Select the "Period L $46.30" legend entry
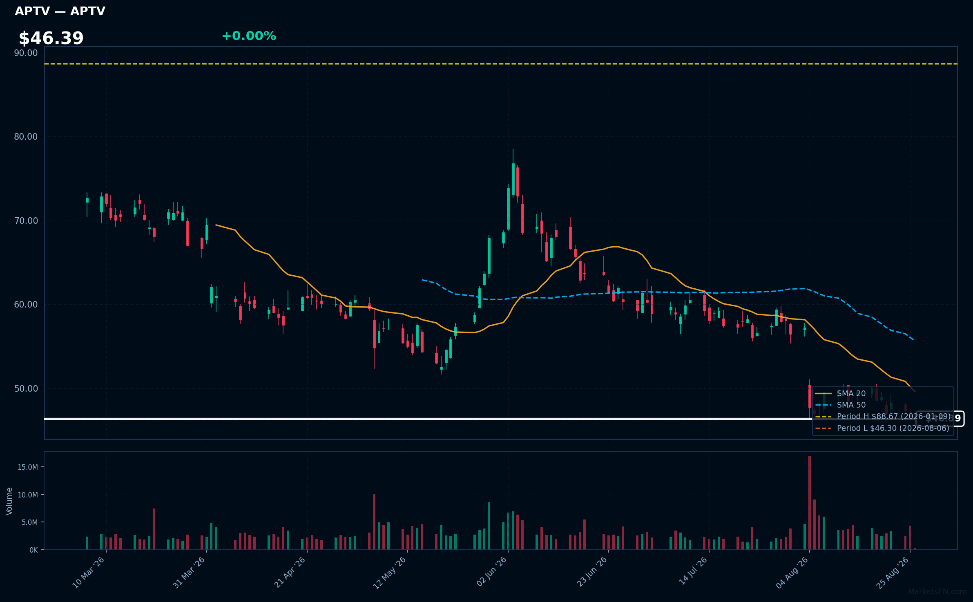 click(893, 428)
